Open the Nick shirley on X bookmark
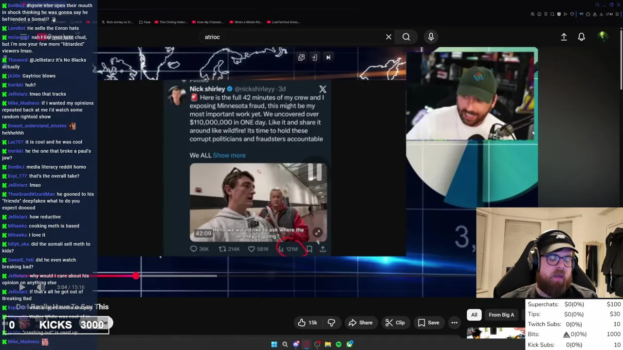This screenshot has height=350, width=623. tap(117, 22)
